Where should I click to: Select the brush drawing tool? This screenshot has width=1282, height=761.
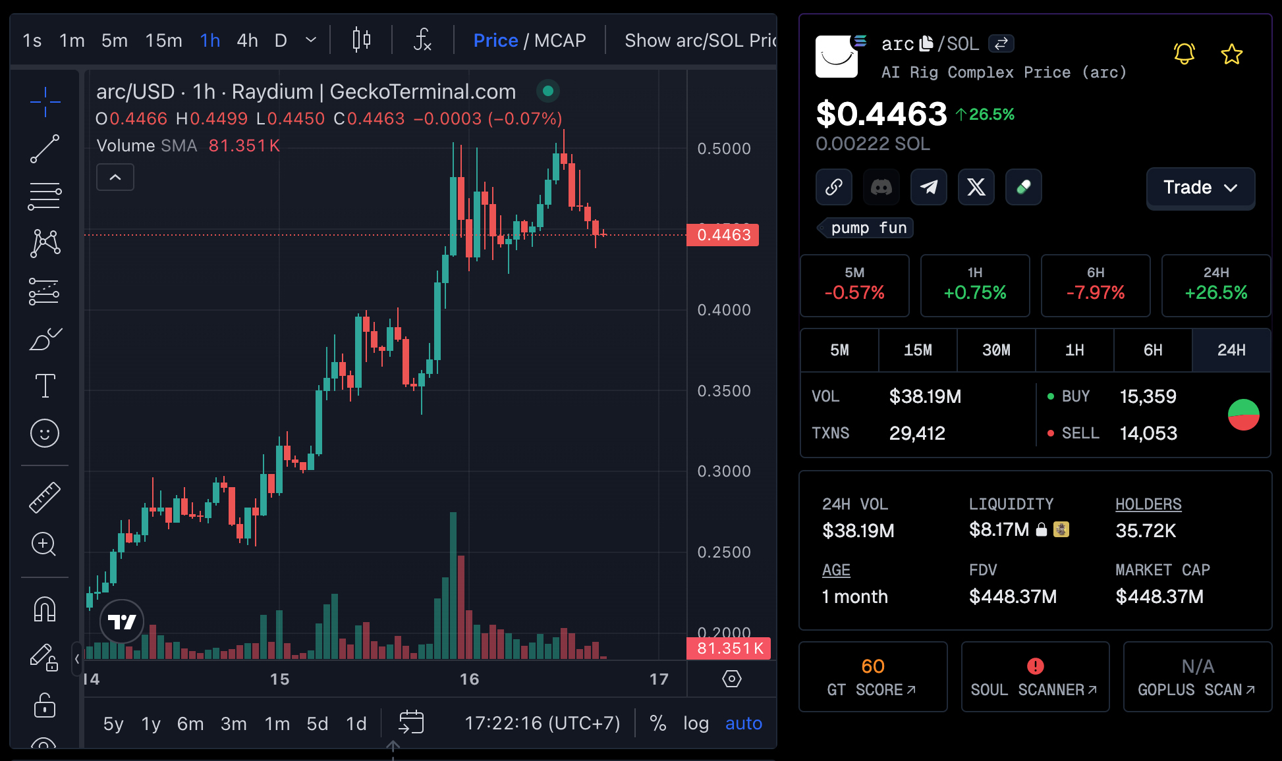(x=45, y=338)
